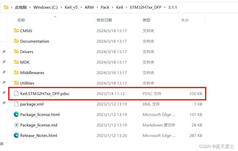This screenshot has height=151, width=238.
Task: Select the package.xml file name
Action: pos(32,104)
